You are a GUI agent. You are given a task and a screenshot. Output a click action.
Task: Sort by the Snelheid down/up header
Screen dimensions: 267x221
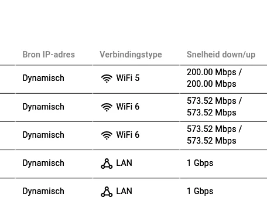pyautogui.click(x=221, y=55)
